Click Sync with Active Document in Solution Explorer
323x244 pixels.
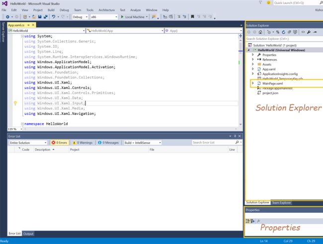click(278, 32)
